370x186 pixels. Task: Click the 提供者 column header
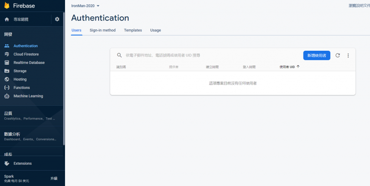[x=174, y=67]
